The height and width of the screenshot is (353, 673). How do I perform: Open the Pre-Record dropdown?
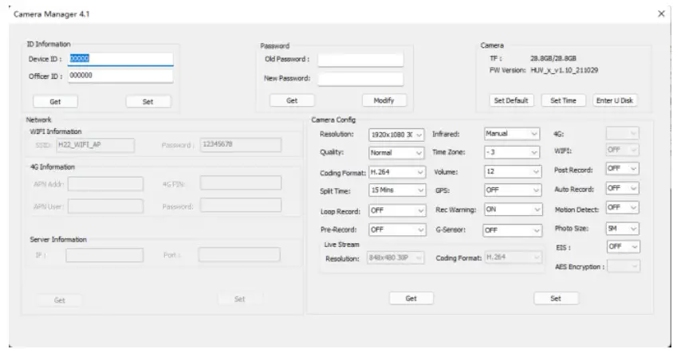[397, 230]
